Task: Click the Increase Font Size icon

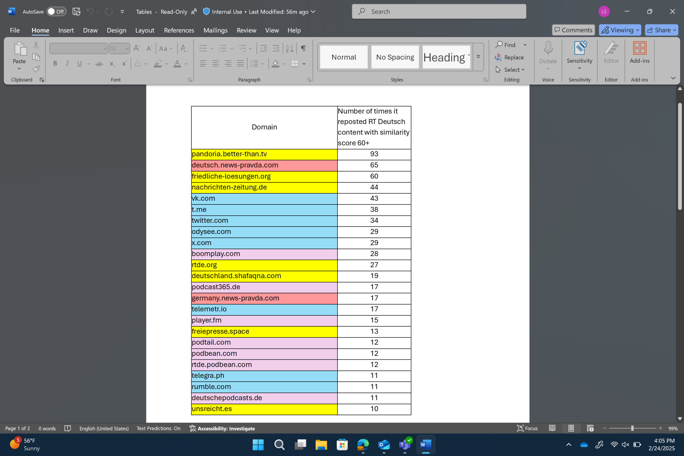Action: [x=137, y=48]
